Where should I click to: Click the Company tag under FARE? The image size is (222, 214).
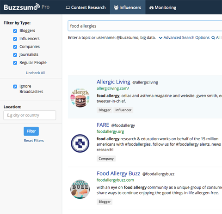106,159
